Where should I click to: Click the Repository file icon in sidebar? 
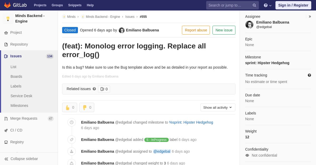(6, 45)
